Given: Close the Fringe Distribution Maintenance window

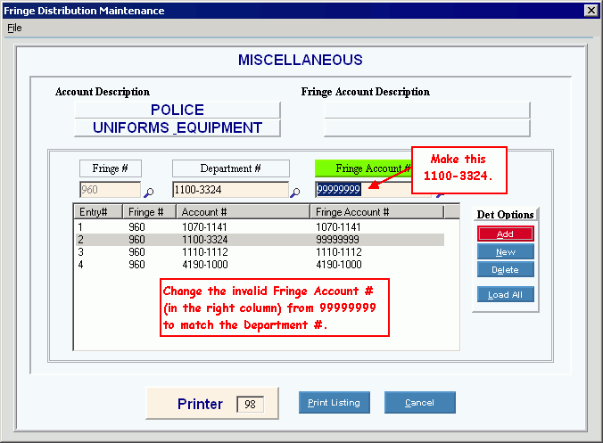Looking at the screenshot, I should (590, 10).
